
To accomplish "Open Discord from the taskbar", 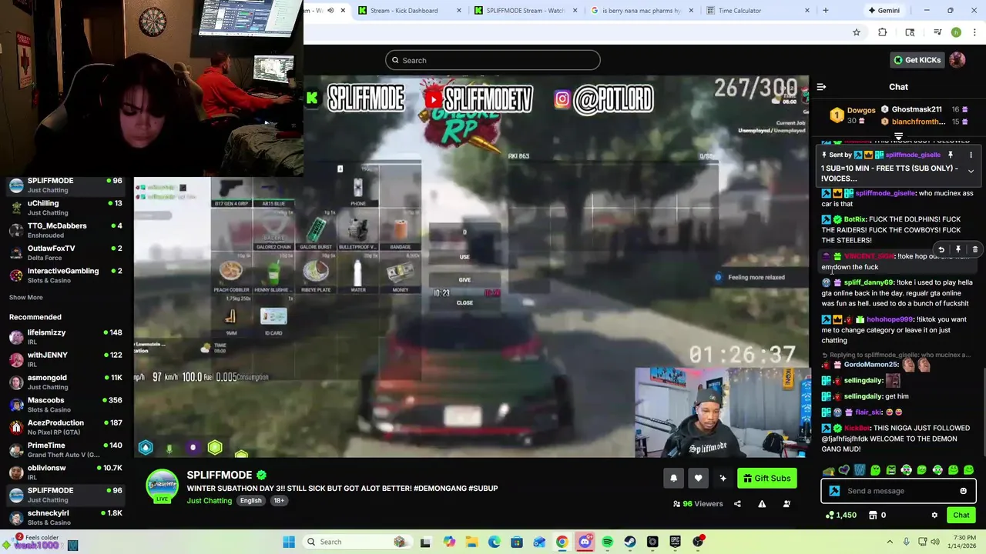I will coord(585,542).
